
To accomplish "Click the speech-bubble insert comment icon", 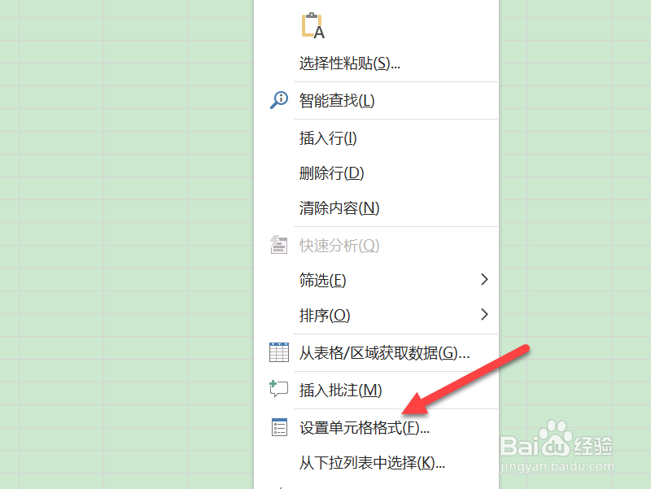I will tap(278, 389).
